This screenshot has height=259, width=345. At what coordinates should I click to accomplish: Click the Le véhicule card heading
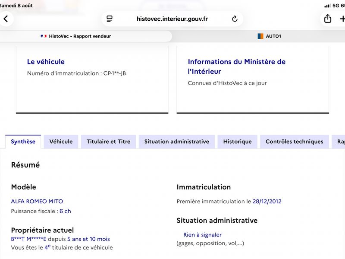[x=46, y=62]
